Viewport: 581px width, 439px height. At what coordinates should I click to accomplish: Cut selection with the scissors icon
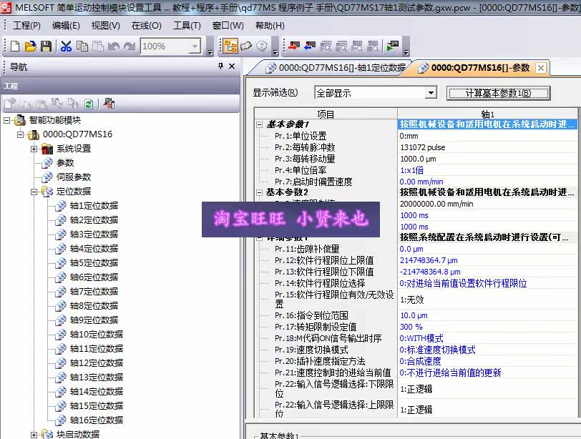pos(66,46)
